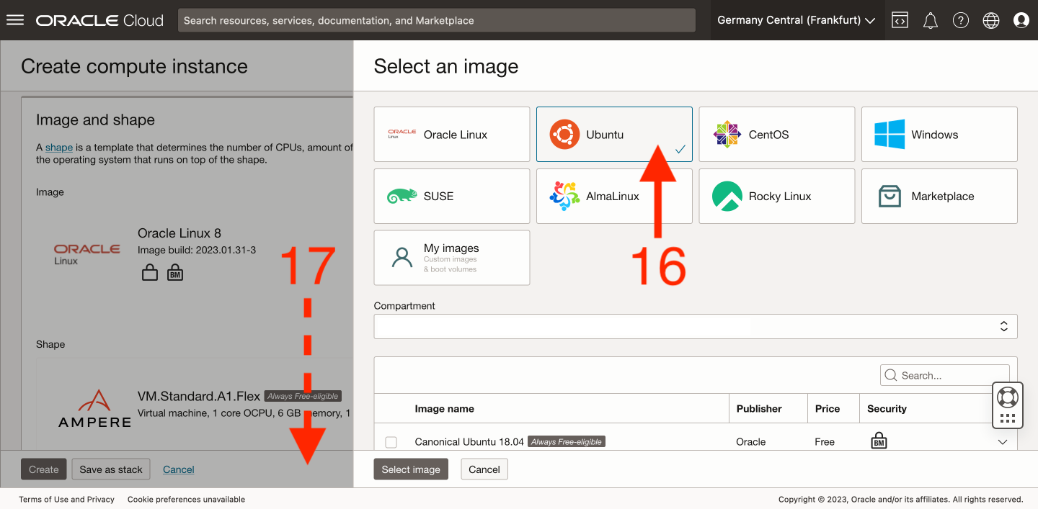
Task: Choose the Oracle Linux image tile
Action: pos(451,135)
